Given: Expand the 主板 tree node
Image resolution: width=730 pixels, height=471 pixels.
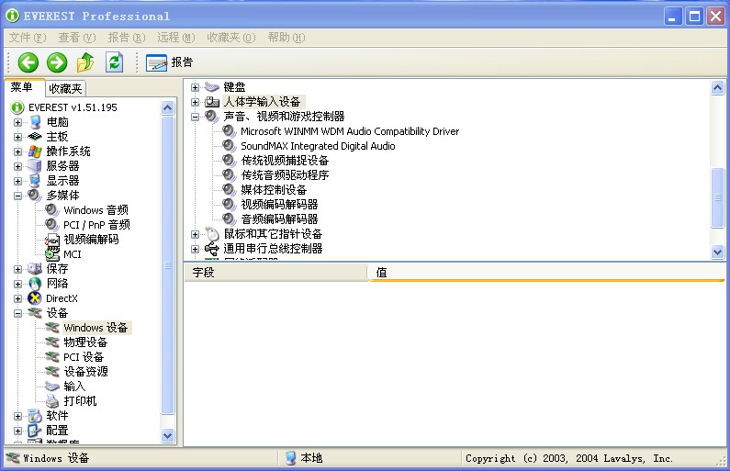Looking at the screenshot, I should [17, 137].
